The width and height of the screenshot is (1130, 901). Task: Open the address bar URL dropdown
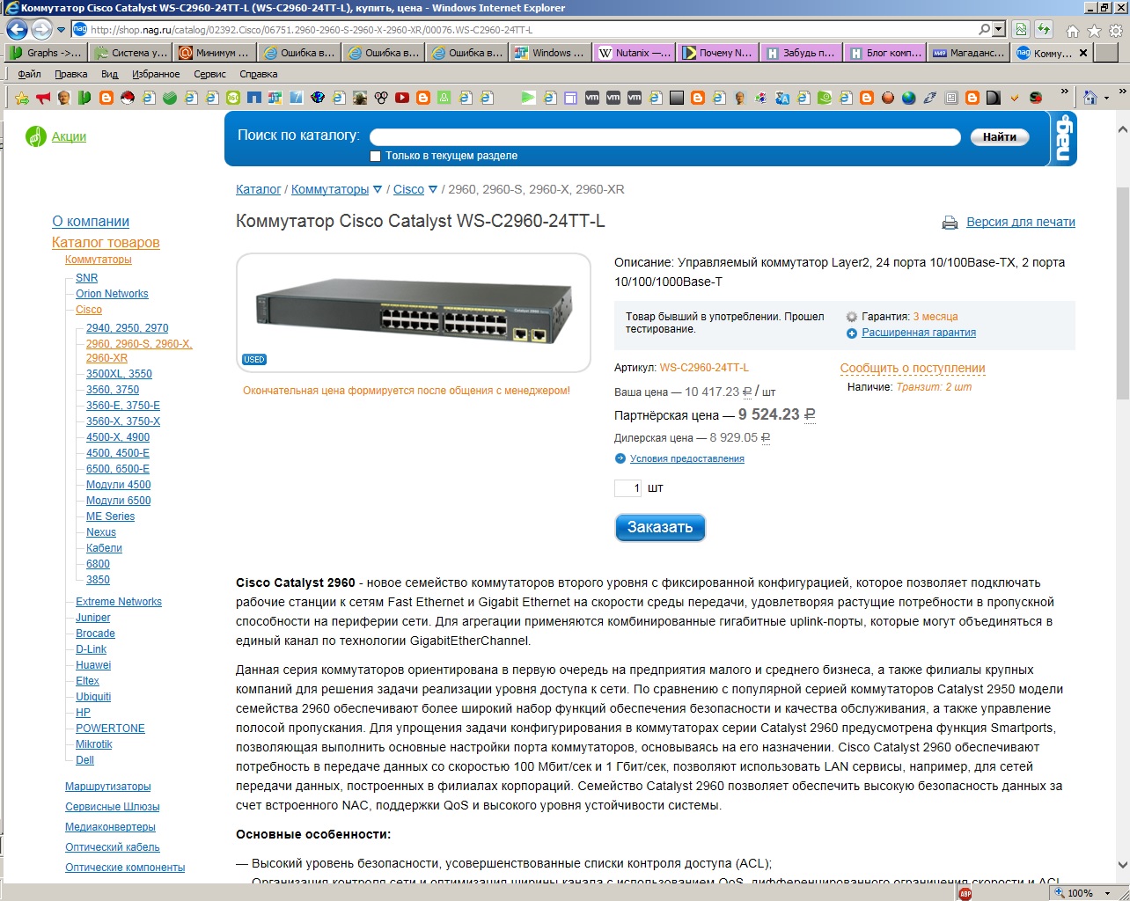pos(999,29)
